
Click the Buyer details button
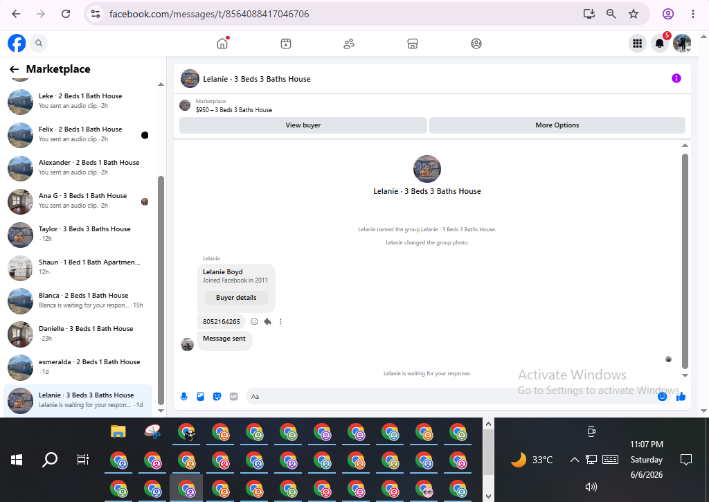[x=236, y=298]
